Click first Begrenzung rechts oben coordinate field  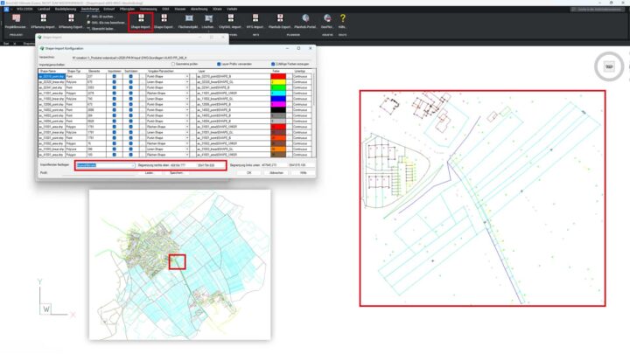click(x=182, y=165)
